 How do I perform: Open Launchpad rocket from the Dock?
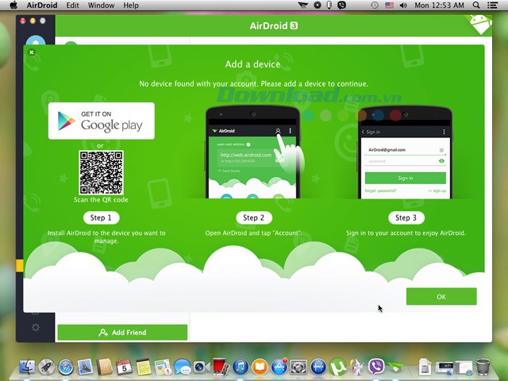coord(46,367)
